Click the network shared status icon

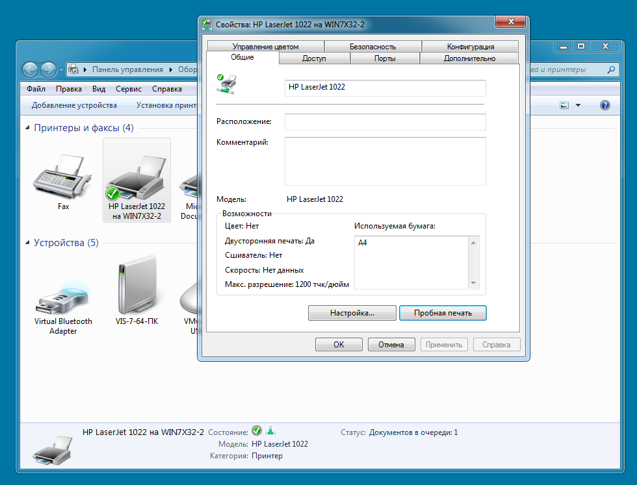(270, 430)
